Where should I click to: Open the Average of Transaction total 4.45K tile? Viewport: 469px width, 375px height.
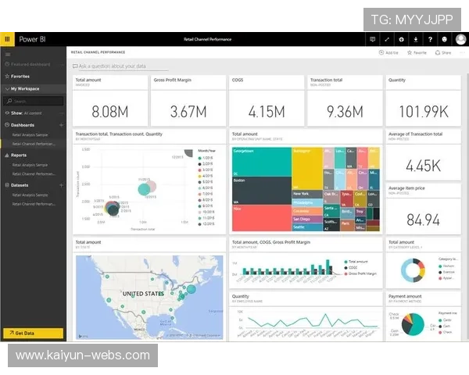[x=423, y=155]
